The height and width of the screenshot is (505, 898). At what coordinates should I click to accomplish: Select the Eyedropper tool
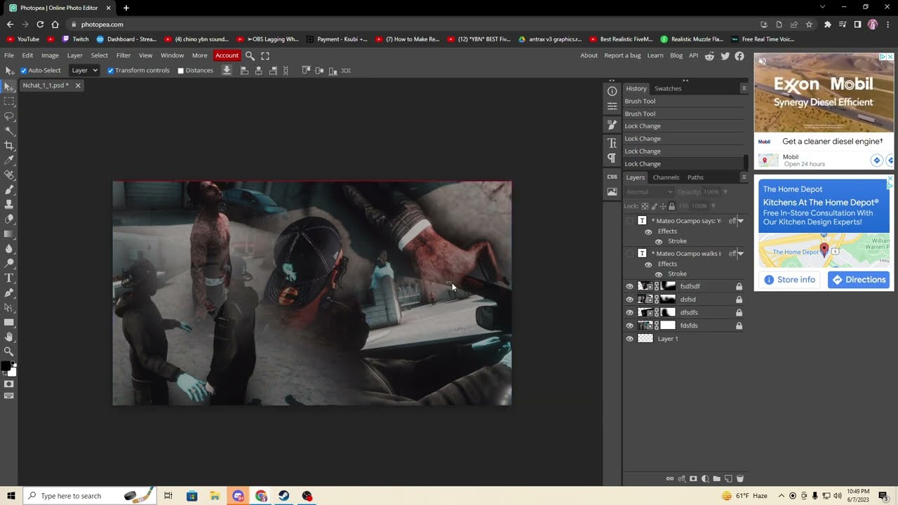(x=9, y=160)
